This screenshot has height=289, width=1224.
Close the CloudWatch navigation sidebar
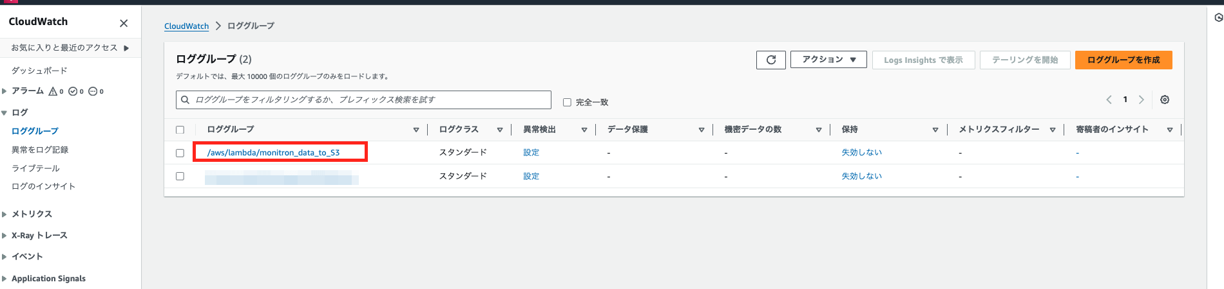[x=124, y=23]
